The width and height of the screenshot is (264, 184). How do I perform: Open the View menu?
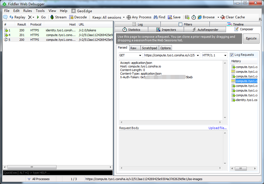(52, 11)
